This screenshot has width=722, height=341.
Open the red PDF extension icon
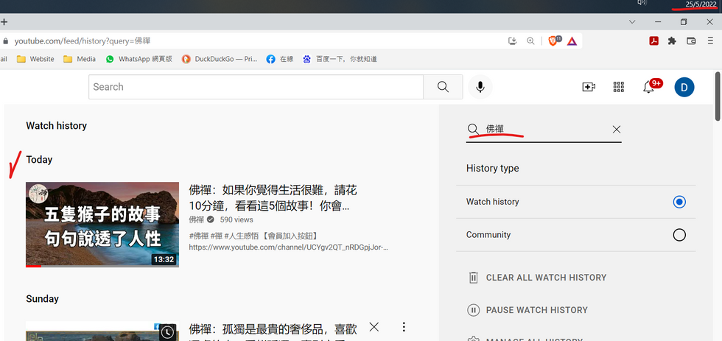coord(654,41)
